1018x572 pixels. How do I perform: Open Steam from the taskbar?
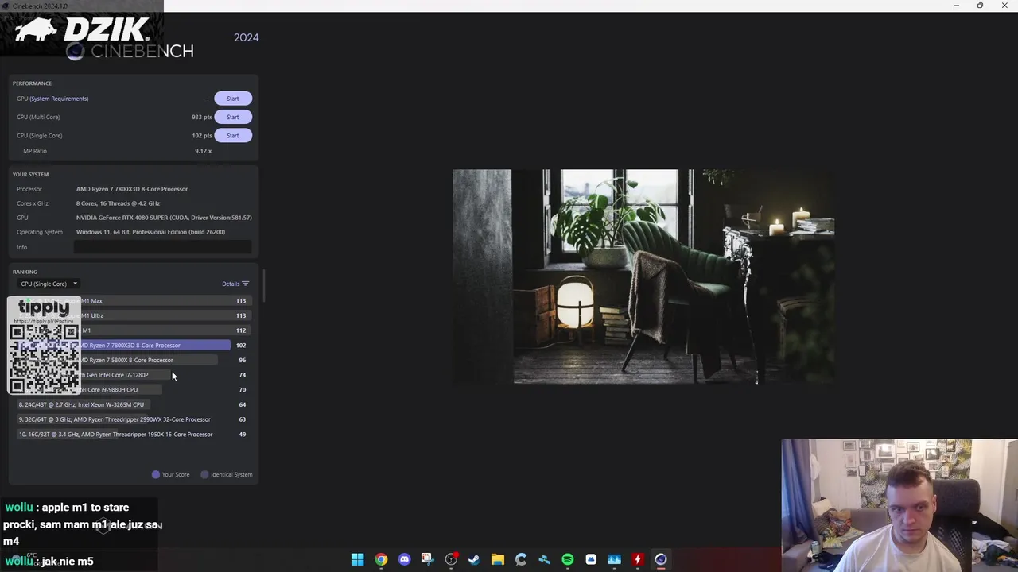(x=474, y=559)
